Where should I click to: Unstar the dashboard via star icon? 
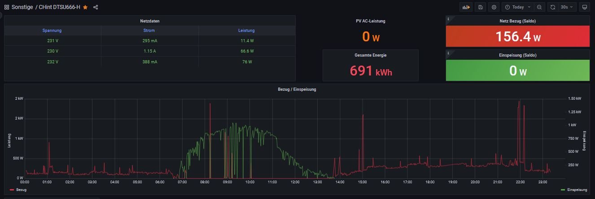coord(85,7)
